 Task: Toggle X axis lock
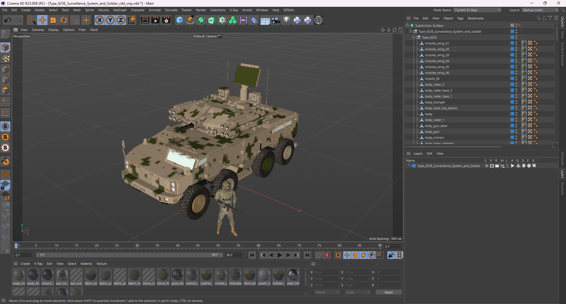pyautogui.click(x=100, y=20)
